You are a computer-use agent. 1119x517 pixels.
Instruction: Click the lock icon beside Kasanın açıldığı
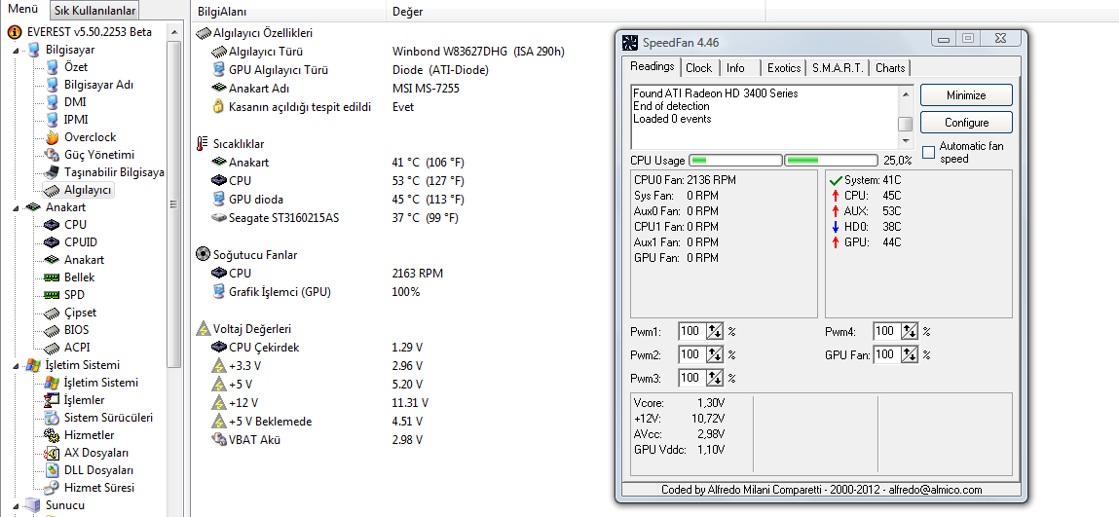pyautogui.click(x=219, y=107)
